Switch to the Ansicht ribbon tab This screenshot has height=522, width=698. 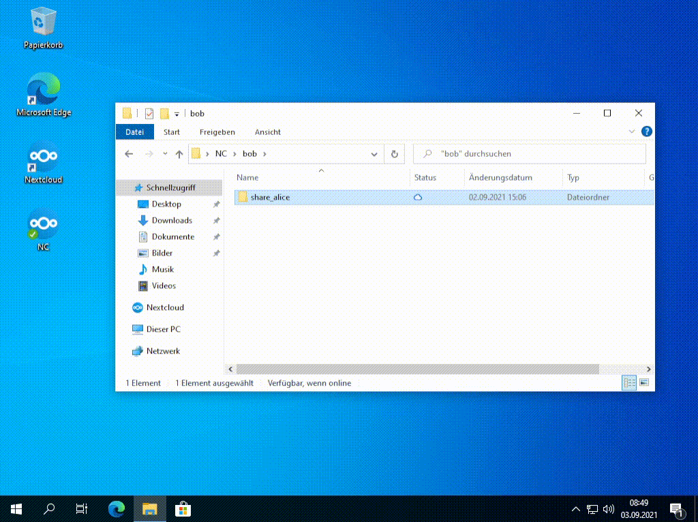coord(267,132)
